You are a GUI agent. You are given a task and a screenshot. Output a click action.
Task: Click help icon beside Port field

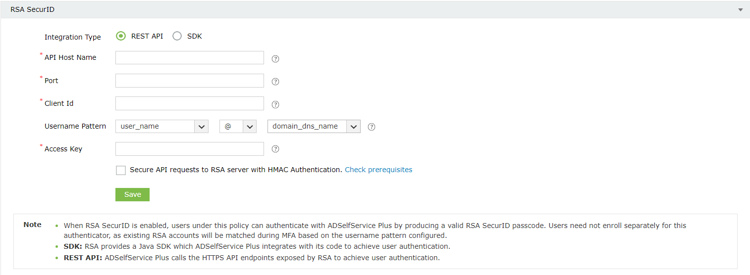pyautogui.click(x=276, y=82)
